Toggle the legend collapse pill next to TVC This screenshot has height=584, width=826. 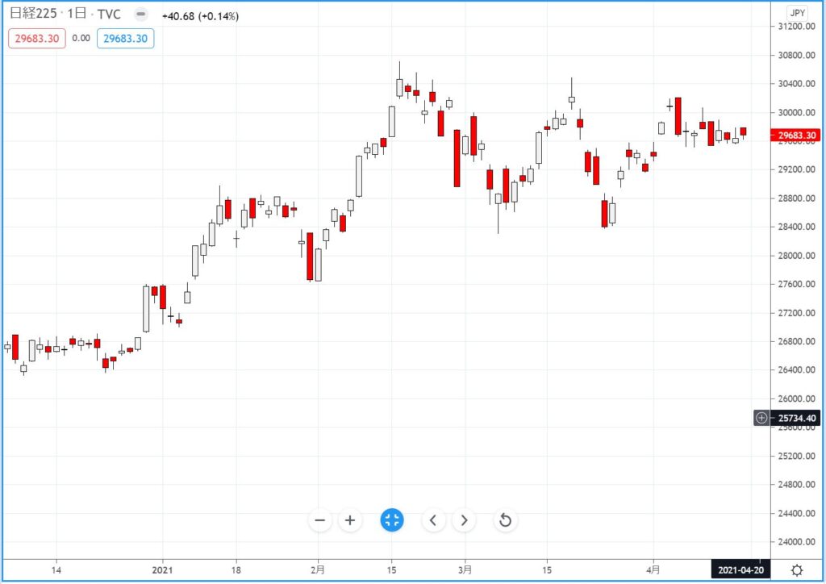[x=140, y=15]
